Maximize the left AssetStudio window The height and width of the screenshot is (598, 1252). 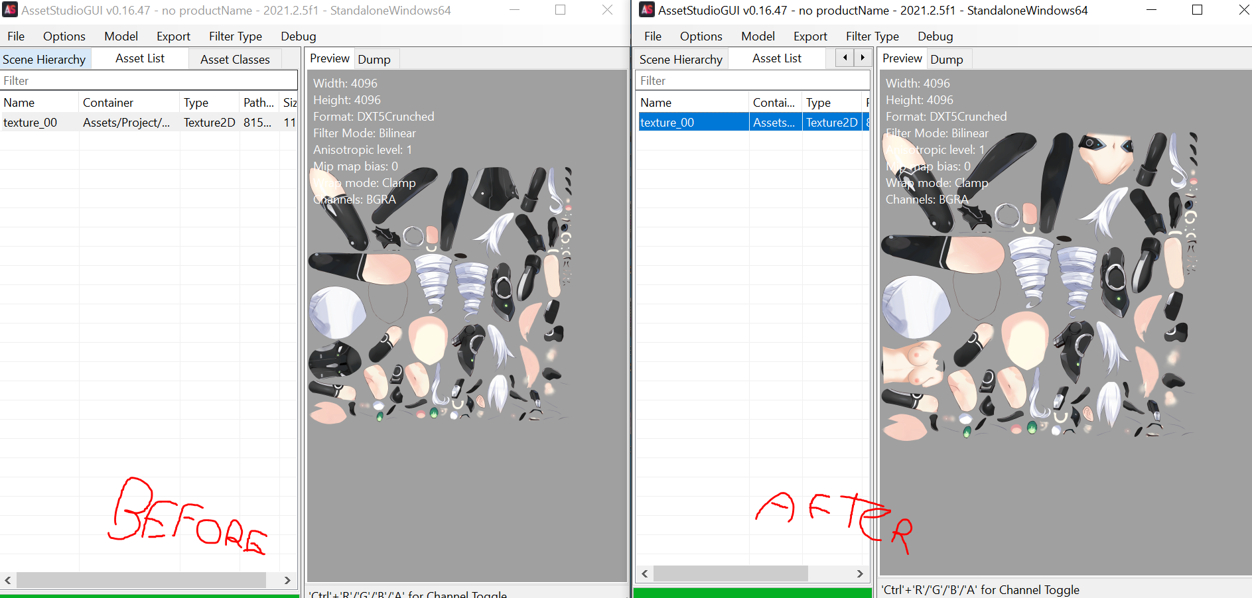click(560, 10)
